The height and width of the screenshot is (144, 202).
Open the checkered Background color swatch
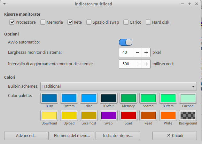click(188, 116)
